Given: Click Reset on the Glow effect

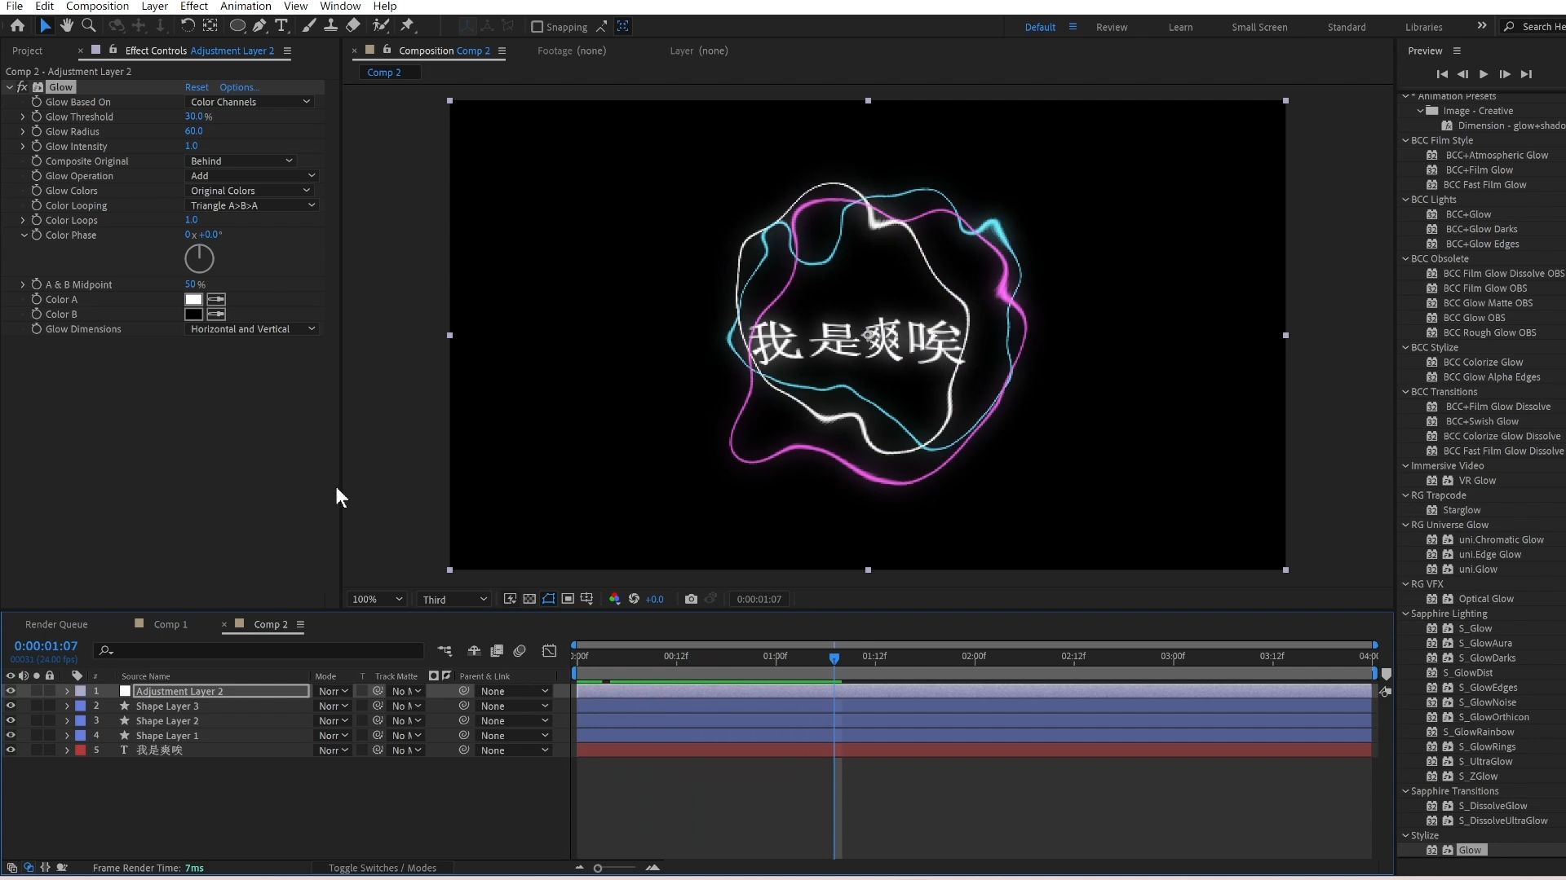Looking at the screenshot, I should click(196, 86).
